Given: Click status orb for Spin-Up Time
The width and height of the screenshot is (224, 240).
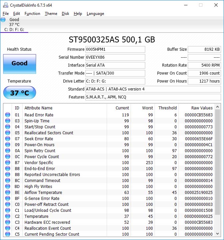Looking at the screenshot, I should [x=8, y=121].
